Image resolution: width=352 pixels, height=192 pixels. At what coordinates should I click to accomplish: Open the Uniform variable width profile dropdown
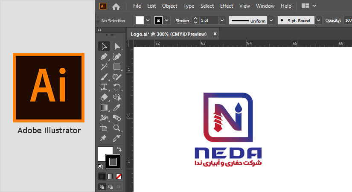[271, 20]
